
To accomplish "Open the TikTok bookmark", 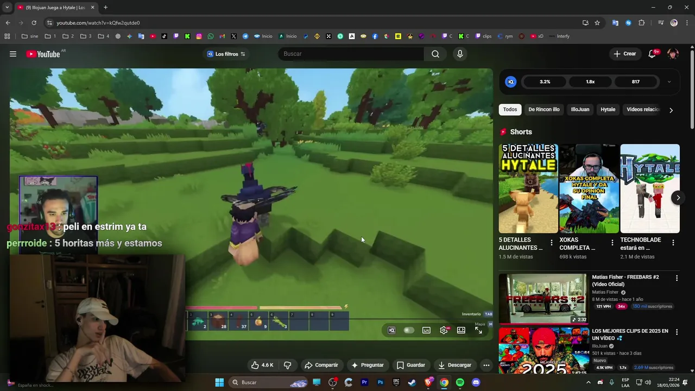I will click(x=165, y=36).
